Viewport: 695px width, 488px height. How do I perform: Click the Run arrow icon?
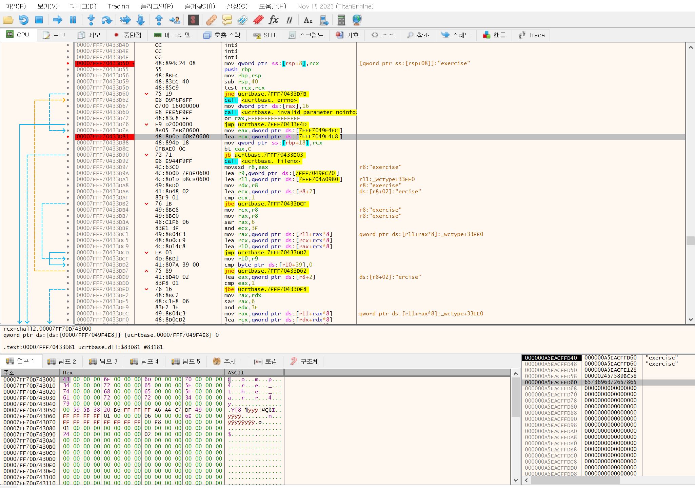pos(57,20)
